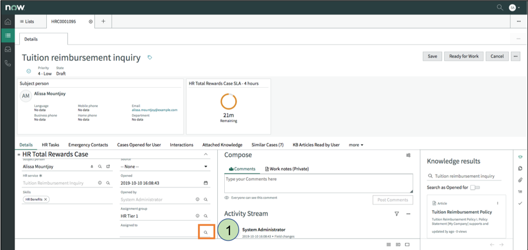Select the Lists icon in left sidebar
The image size is (528, 250).
tap(8, 35)
